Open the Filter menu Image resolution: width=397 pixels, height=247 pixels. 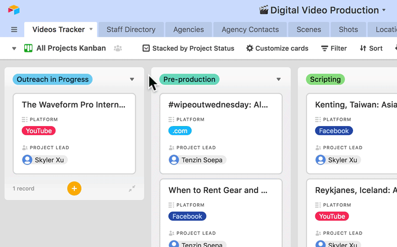click(334, 48)
